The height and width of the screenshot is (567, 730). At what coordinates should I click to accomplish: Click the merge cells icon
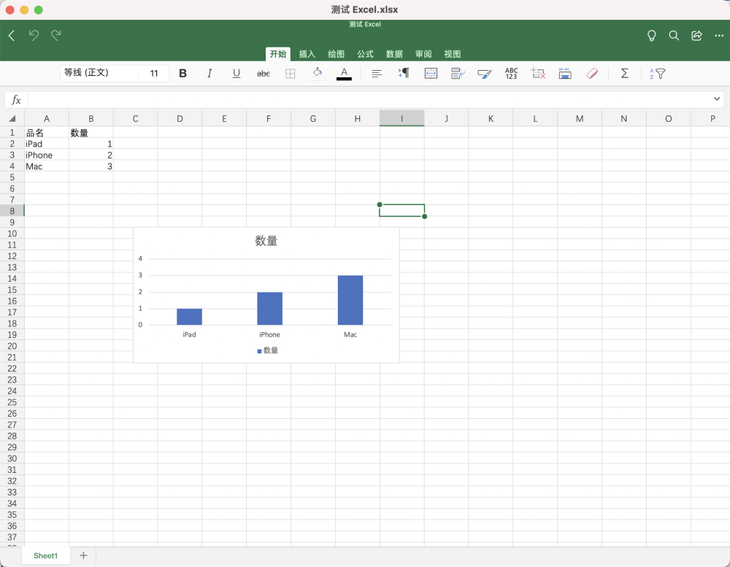click(x=431, y=74)
